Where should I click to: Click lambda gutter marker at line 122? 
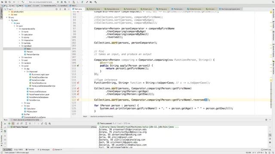pyautogui.click(x=78, y=100)
